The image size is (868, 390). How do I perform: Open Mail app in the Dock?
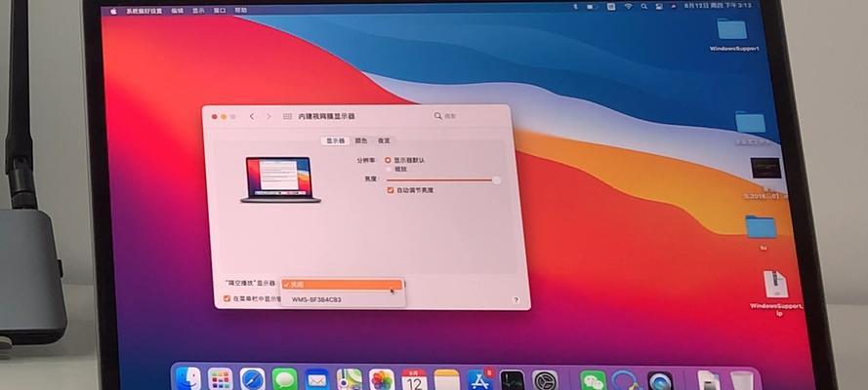coord(316,380)
